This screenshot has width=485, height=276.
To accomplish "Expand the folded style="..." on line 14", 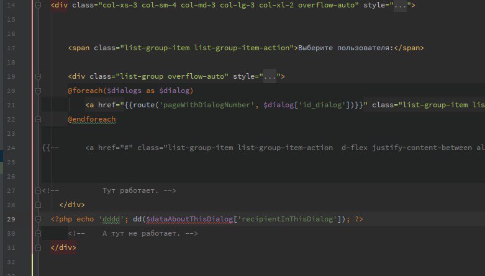I will pos(400,5).
